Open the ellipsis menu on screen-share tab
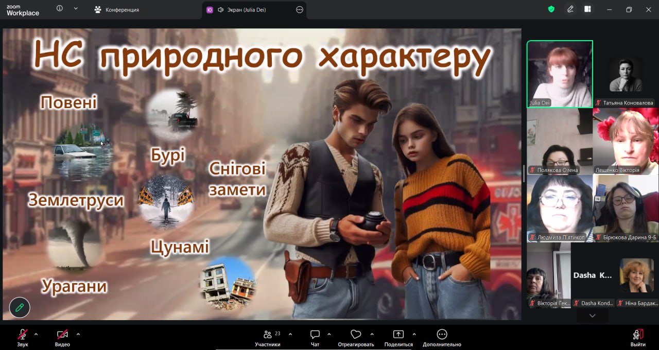Viewport: 659px width, 350px height. coord(300,10)
